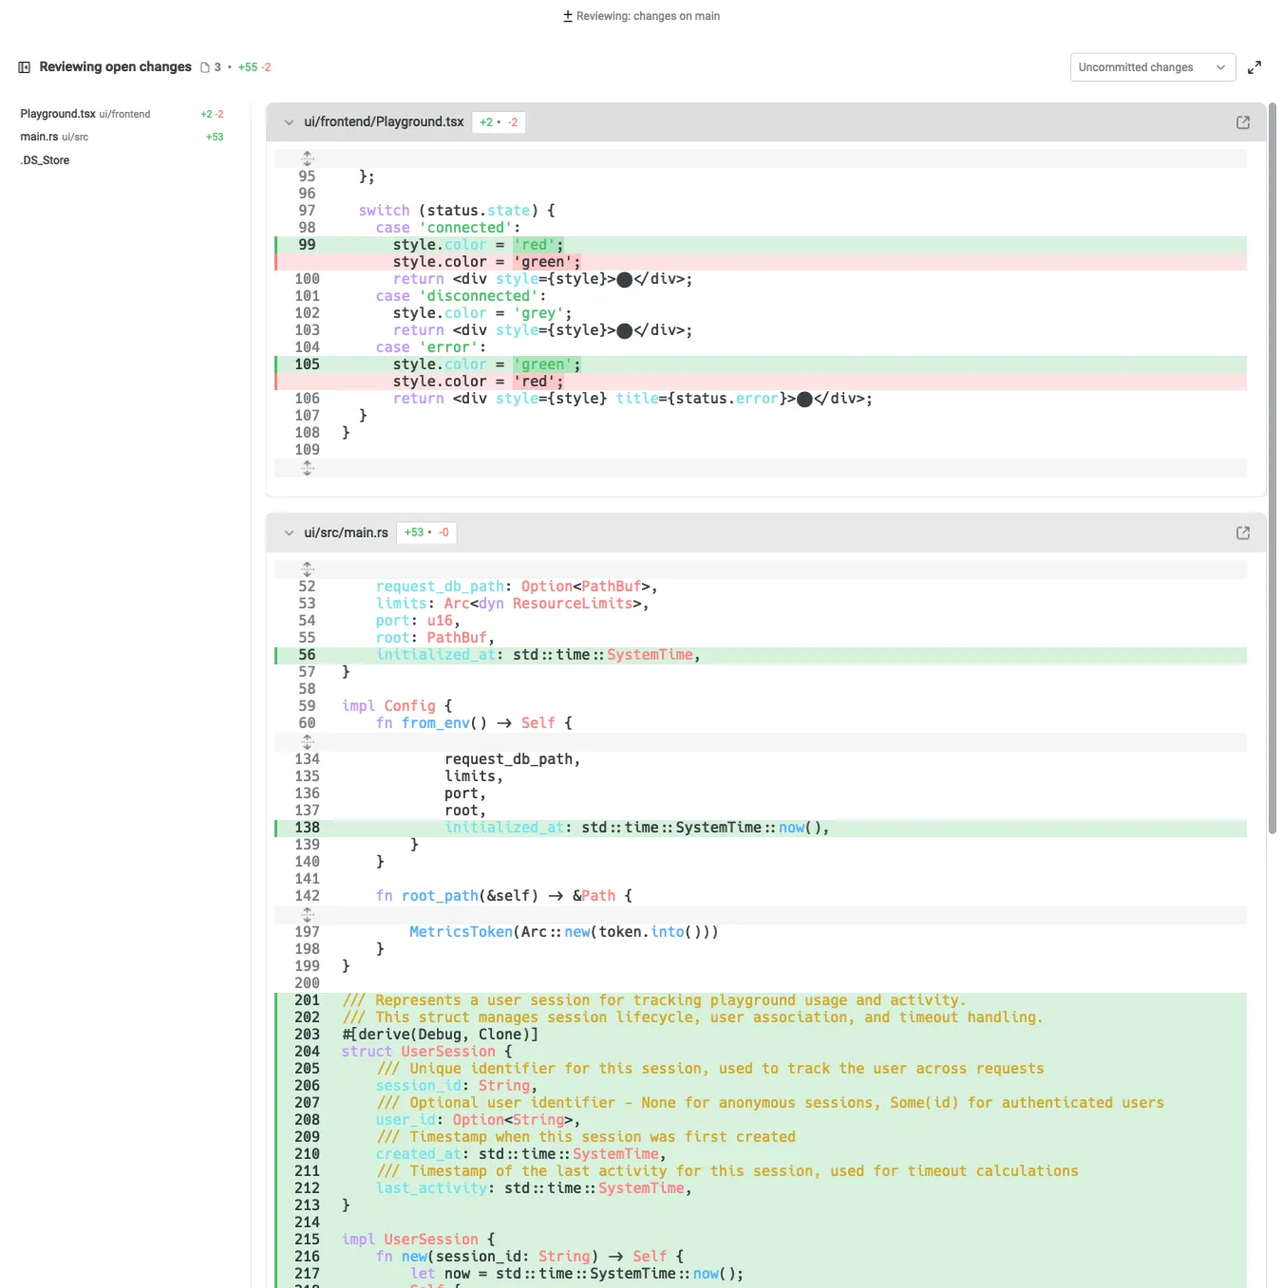Click the expand-context arrows above line 95
This screenshot has width=1283, height=1288.
pos(307,158)
